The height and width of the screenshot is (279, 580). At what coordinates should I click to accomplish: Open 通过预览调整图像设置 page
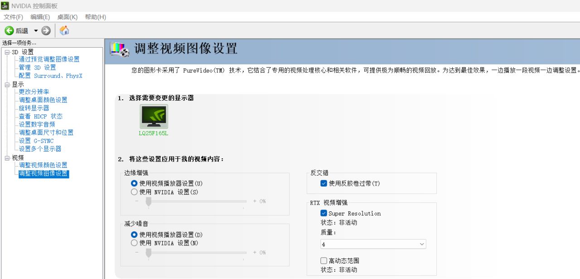click(x=49, y=59)
